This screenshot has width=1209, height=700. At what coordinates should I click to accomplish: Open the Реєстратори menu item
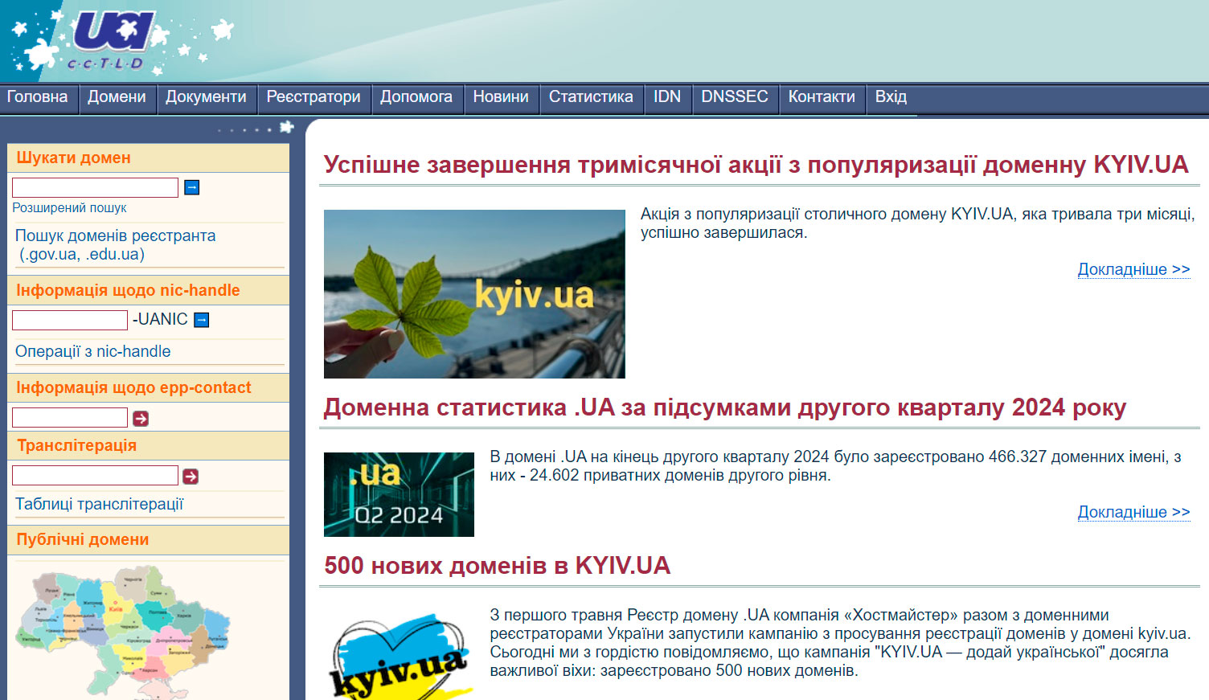tap(314, 97)
